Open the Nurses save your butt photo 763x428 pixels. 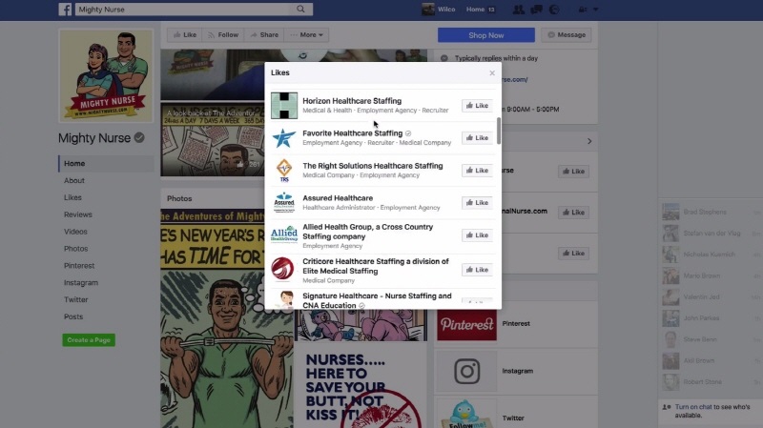361,387
